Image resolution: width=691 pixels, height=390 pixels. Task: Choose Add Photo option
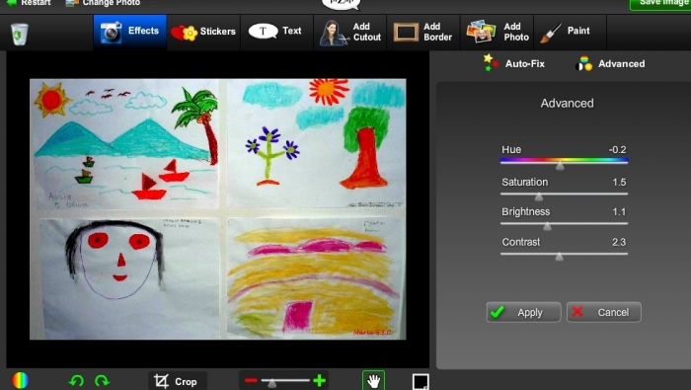497,32
